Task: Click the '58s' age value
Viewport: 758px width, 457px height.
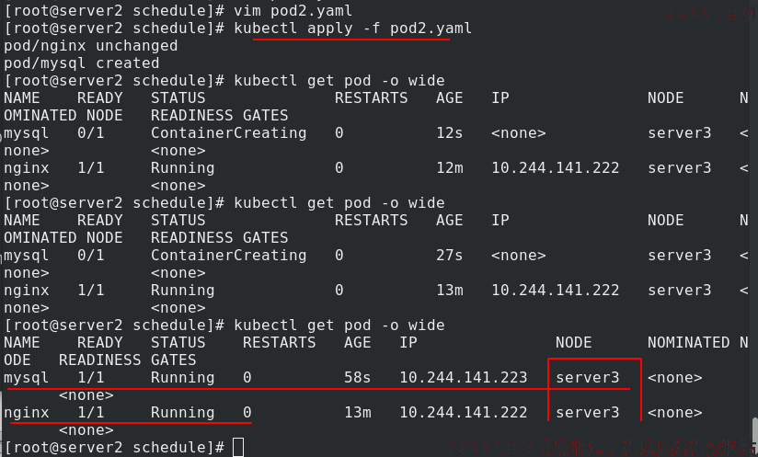Action: [x=357, y=378]
